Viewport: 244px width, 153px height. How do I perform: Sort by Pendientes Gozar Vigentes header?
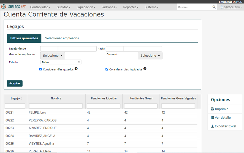[x=178, y=99]
